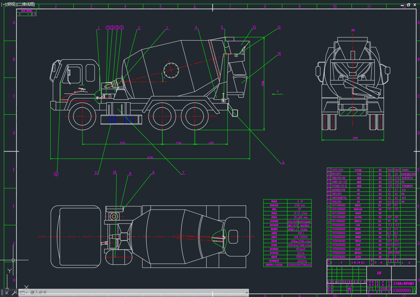
Task: Select callout 14 next to the discharge chute
Action: pos(279,54)
